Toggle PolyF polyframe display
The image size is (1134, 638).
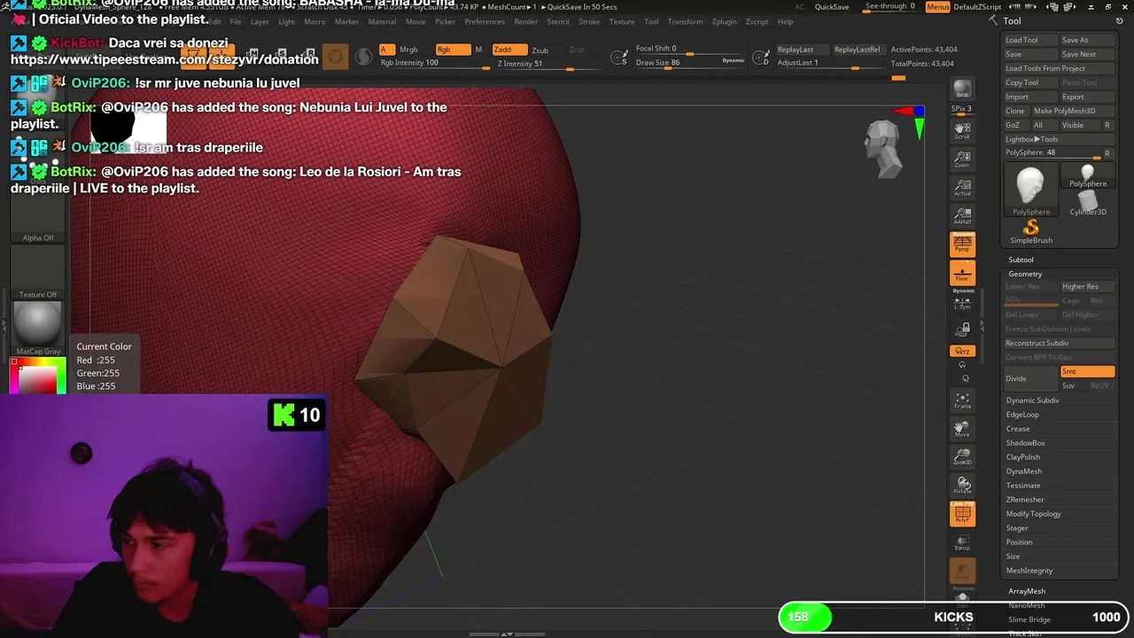coord(962,514)
